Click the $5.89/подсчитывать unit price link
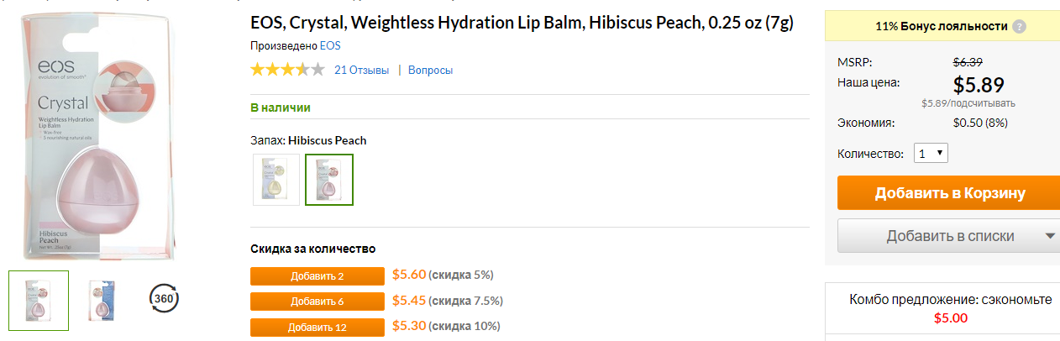Viewport: 1060px width, 341px height. pyautogui.click(x=968, y=103)
